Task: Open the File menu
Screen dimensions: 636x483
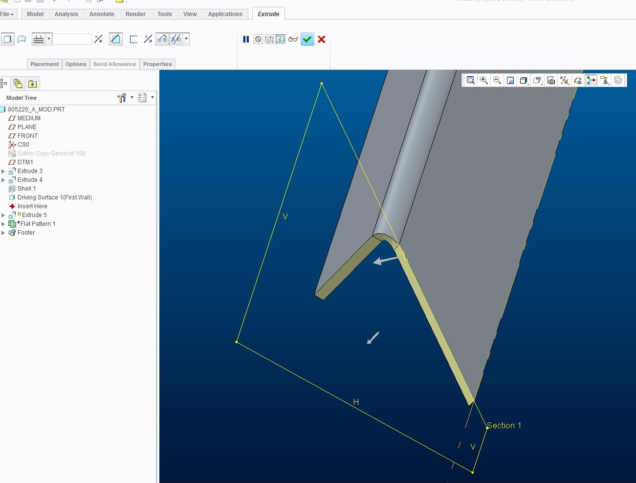Action: (7, 14)
